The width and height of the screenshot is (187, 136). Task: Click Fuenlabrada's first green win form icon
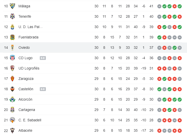click(159, 37)
